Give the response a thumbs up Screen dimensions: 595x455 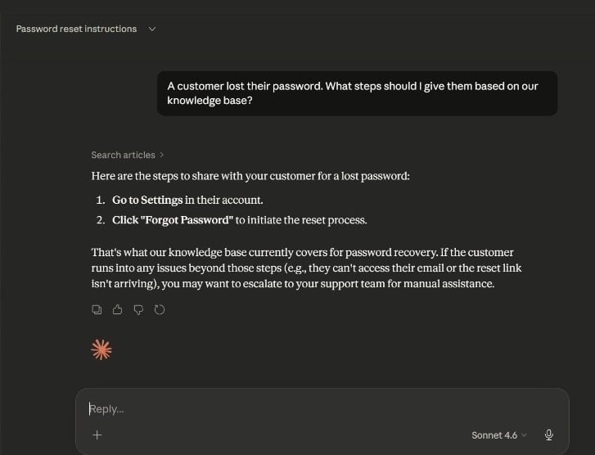click(x=117, y=309)
